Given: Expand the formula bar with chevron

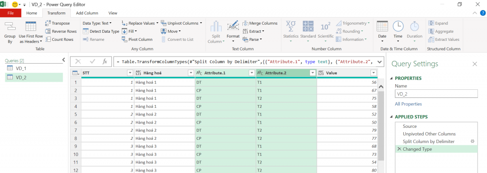Looking at the screenshot, I should pos(380,62).
